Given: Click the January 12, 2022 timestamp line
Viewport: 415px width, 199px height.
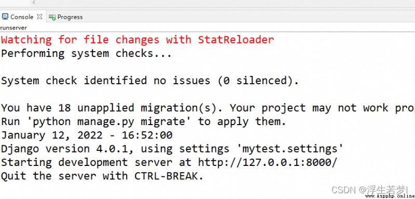Looking at the screenshot, I should pyautogui.click(x=87, y=135).
